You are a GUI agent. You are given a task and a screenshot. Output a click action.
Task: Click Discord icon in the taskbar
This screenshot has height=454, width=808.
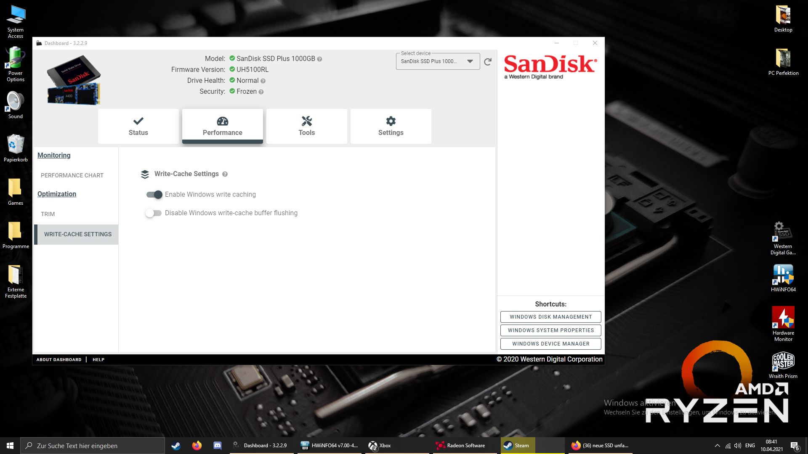click(218, 446)
